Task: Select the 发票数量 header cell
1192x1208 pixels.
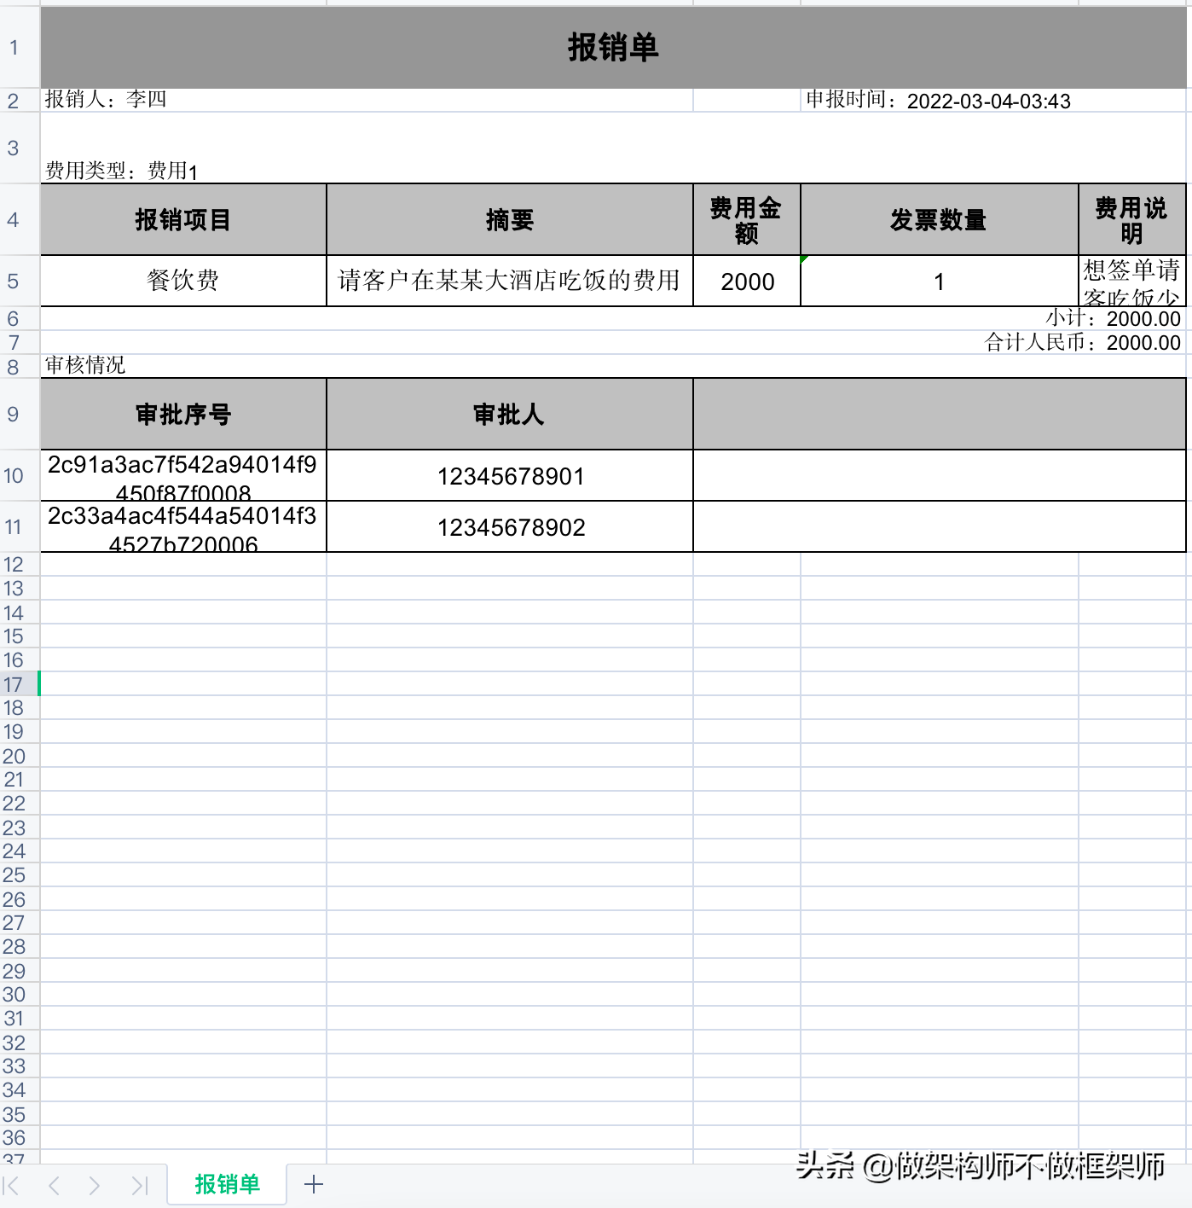Action: (940, 219)
